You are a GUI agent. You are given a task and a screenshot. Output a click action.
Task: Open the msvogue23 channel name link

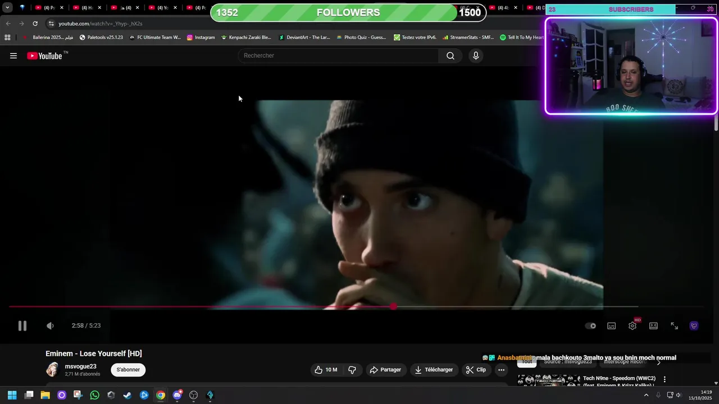[x=80, y=366]
